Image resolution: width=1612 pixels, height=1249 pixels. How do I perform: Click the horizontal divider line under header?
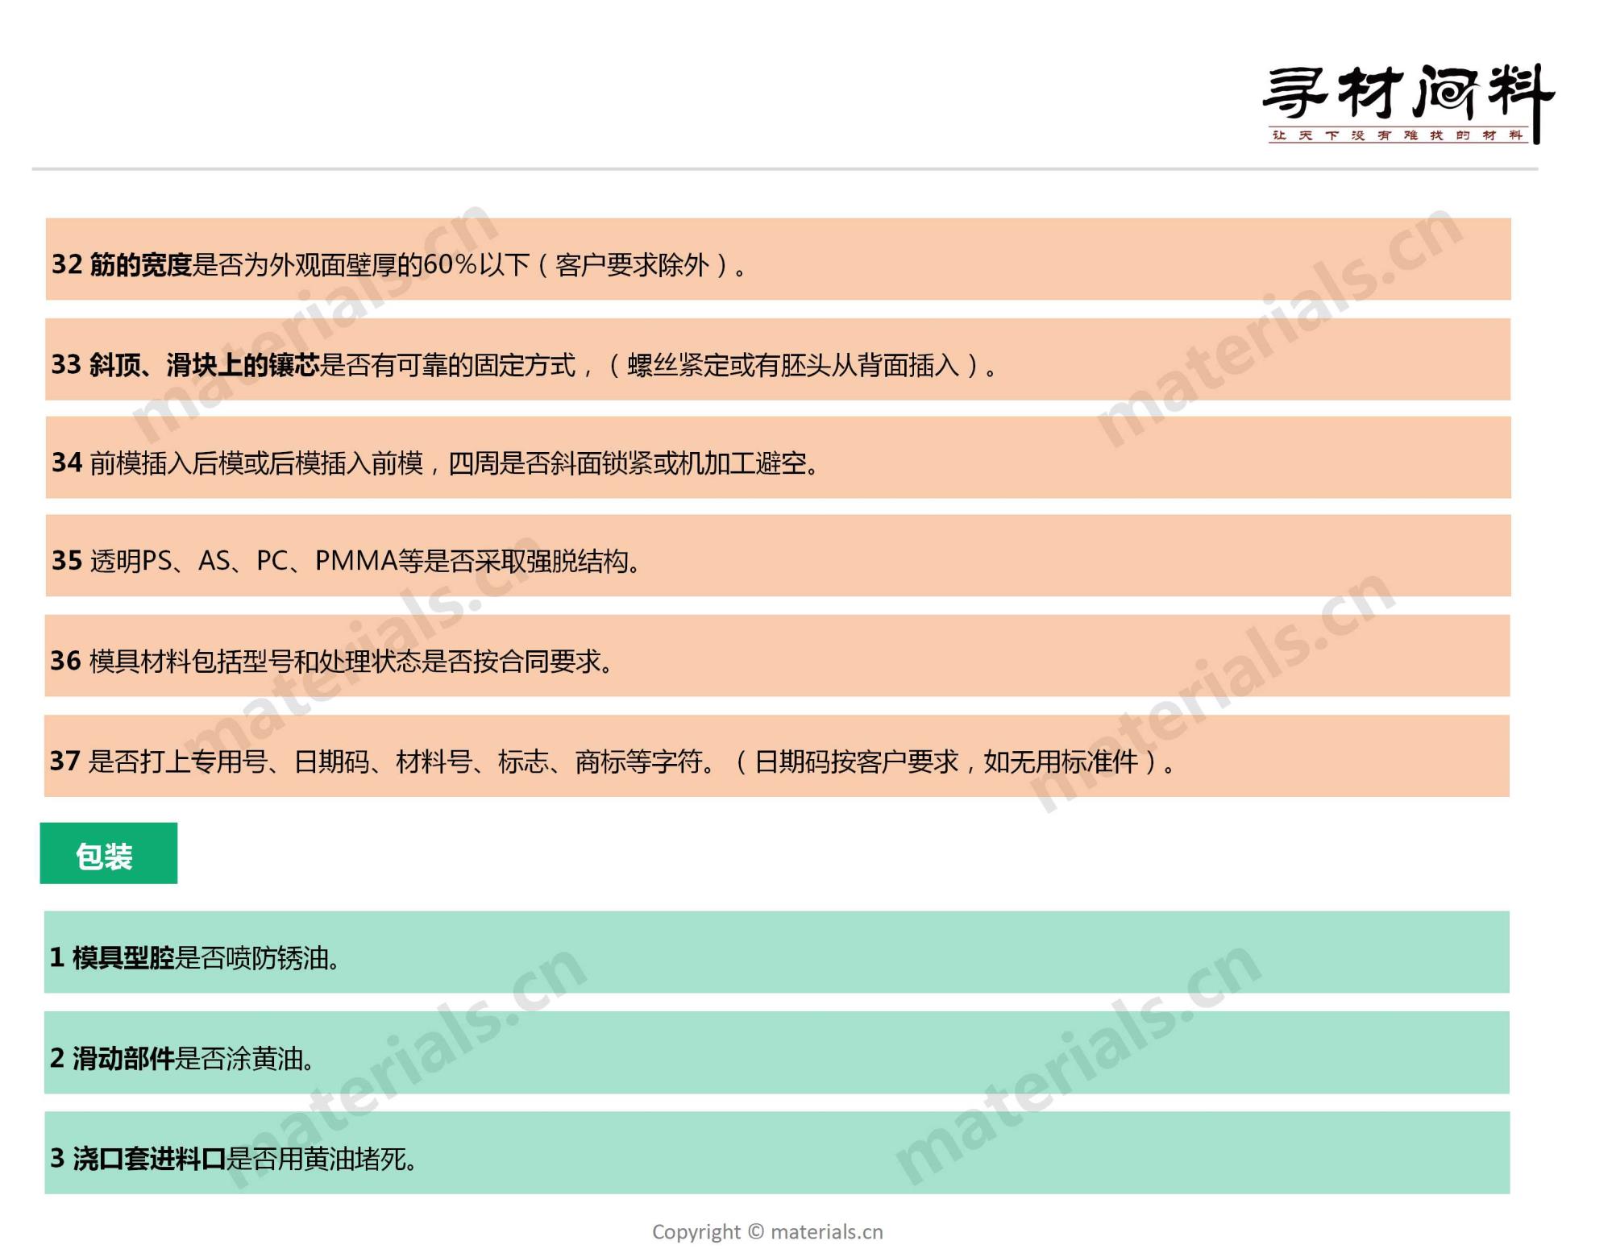pos(784,169)
